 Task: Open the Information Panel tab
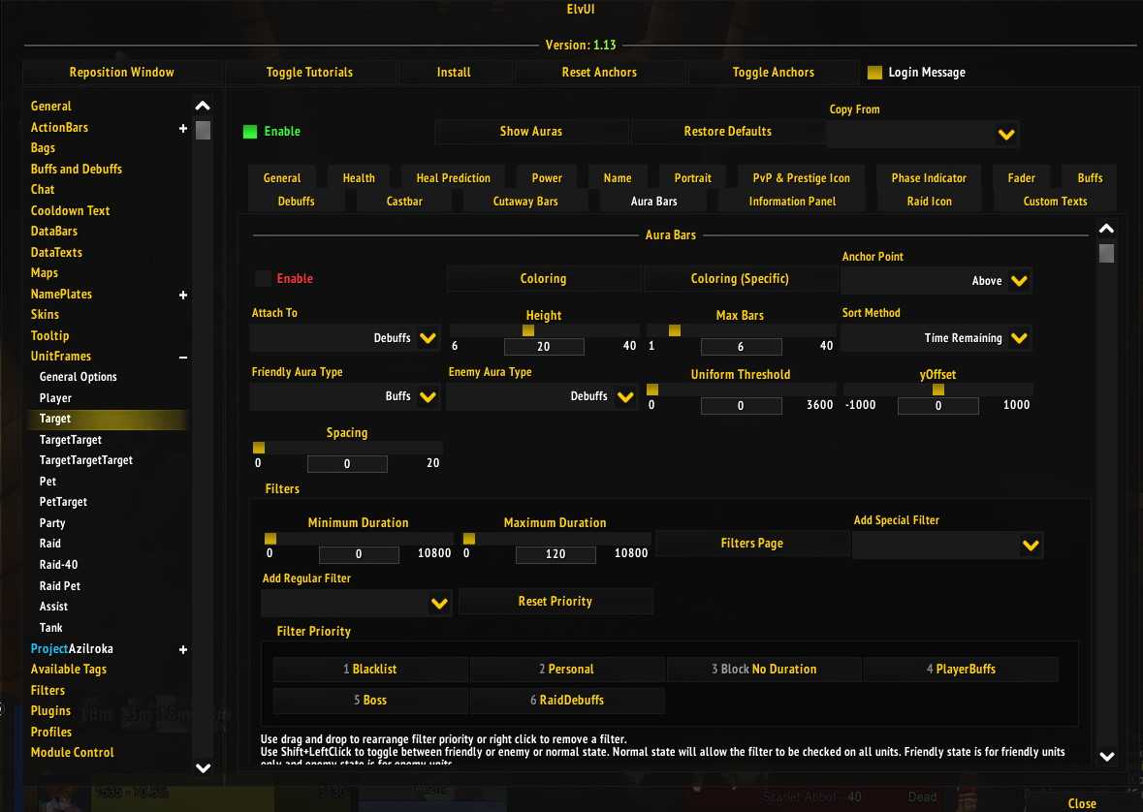(792, 202)
